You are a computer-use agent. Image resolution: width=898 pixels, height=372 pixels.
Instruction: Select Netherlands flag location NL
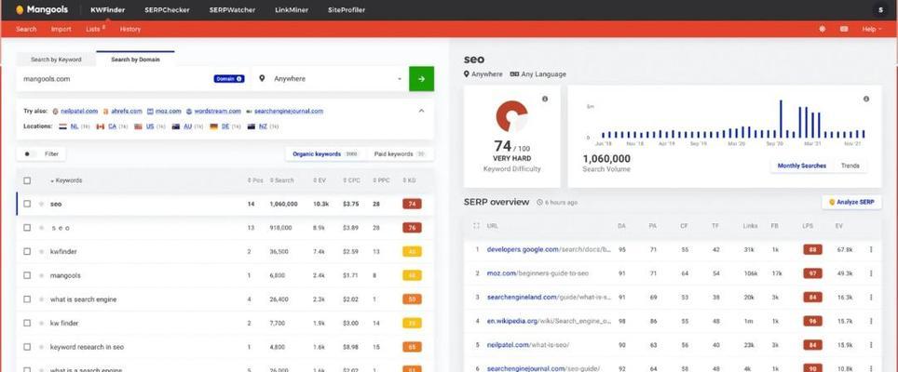pos(74,126)
